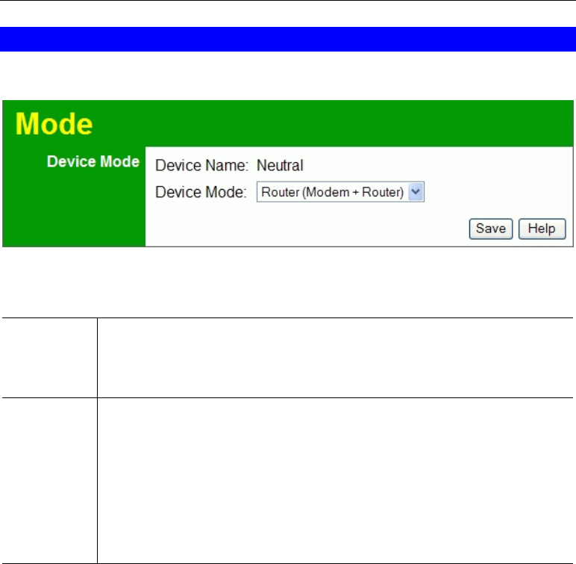Select the device name value "Neutral"
Screen dimensions: 576x564
pyautogui.click(x=280, y=166)
